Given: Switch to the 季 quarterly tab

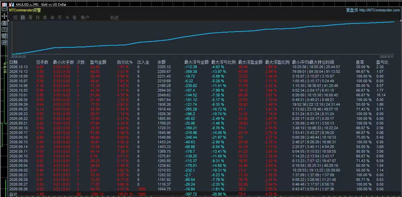Looking at the screenshot, I should tap(45, 18).
